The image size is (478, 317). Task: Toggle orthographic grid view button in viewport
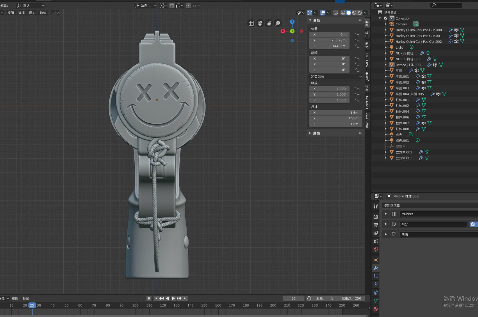point(251,23)
